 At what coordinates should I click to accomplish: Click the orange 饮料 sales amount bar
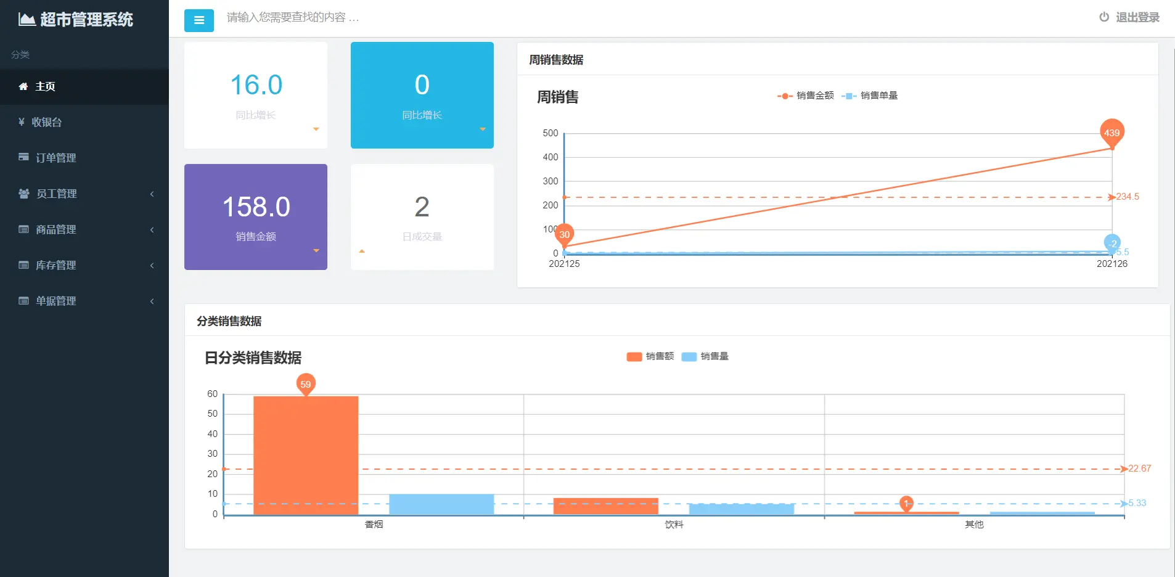[x=606, y=506]
